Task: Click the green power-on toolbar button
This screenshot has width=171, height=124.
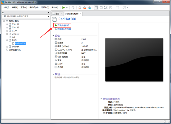Action: pos(64,8)
